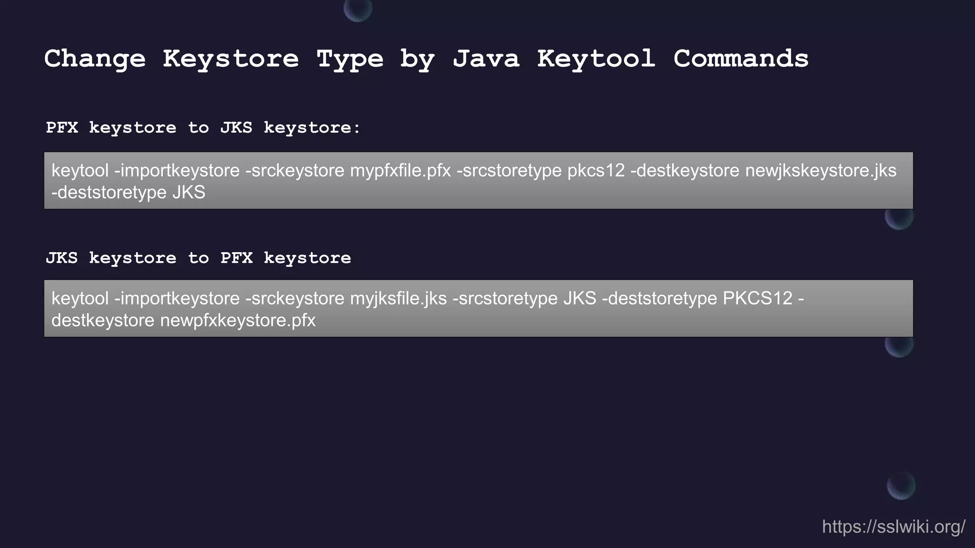The height and width of the screenshot is (548, 975).
Task: Click the slide title about Keytool Commands
Action: pos(426,59)
